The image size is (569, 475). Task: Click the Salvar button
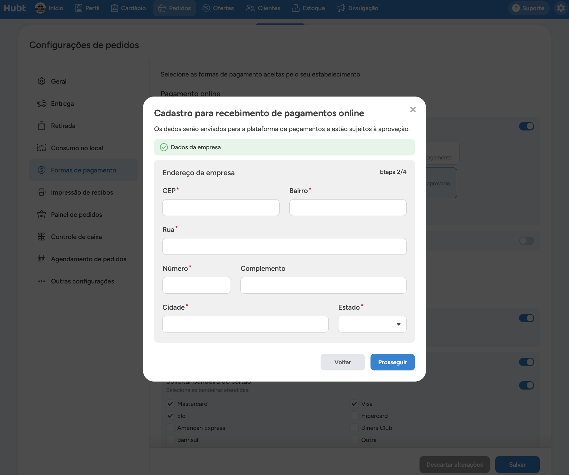click(x=517, y=465)
